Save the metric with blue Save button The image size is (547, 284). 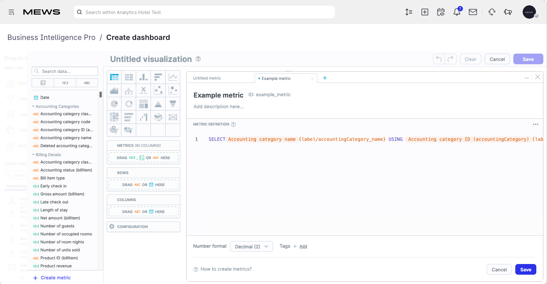click(526, 270)
